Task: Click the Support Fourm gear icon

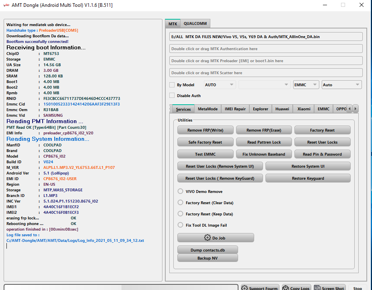Action: point(245,288)
